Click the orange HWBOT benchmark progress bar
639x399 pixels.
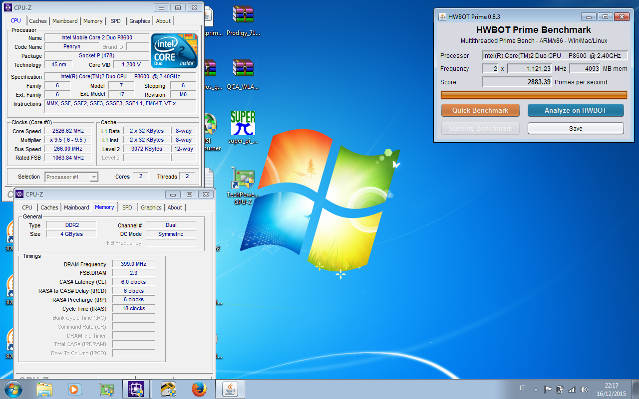534,95
